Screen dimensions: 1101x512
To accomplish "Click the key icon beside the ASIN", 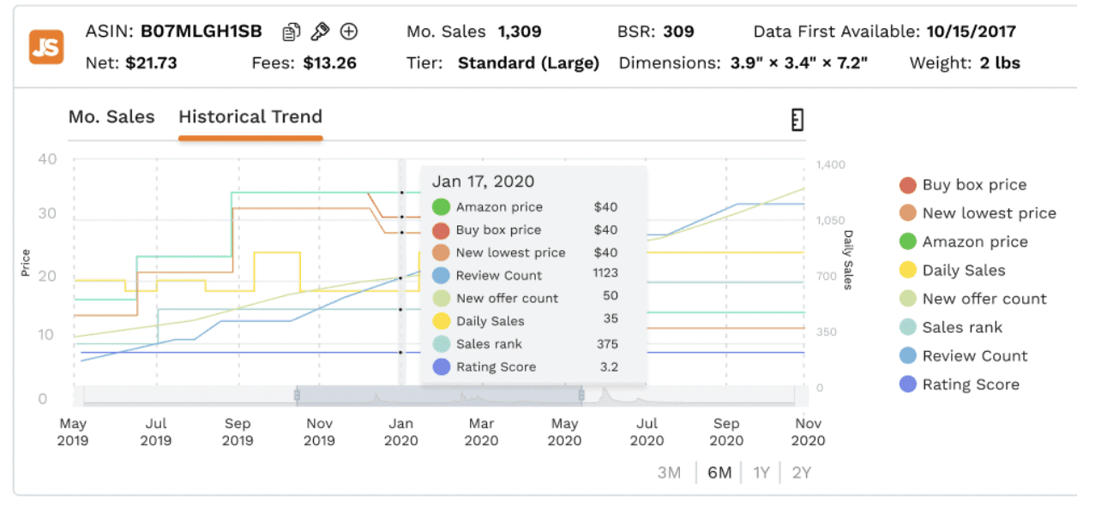I will [x=320, y=32].
